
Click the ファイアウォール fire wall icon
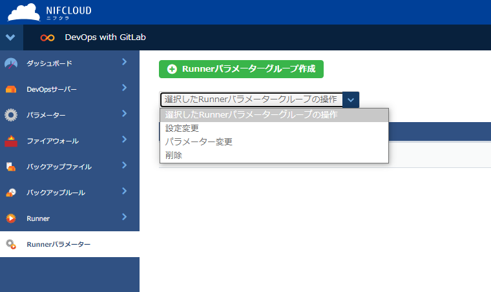(x=11, y=141)
